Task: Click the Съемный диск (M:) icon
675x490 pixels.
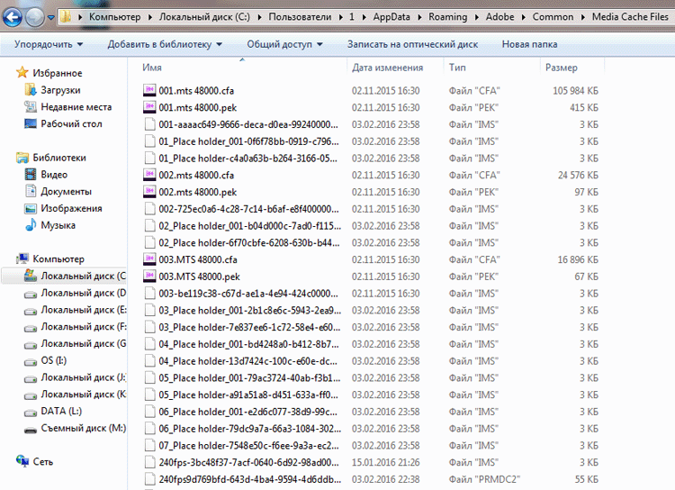Action: [x=31, y=430]
